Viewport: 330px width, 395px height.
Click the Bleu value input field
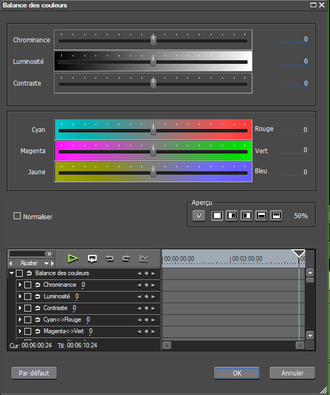tap(295, 172)
